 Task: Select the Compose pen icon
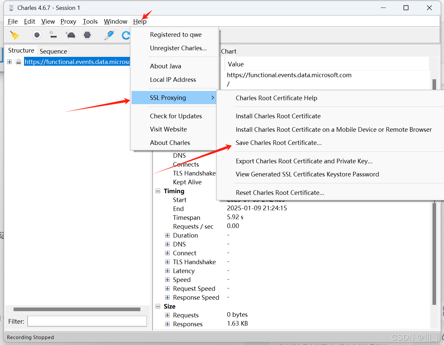[109, 35]
